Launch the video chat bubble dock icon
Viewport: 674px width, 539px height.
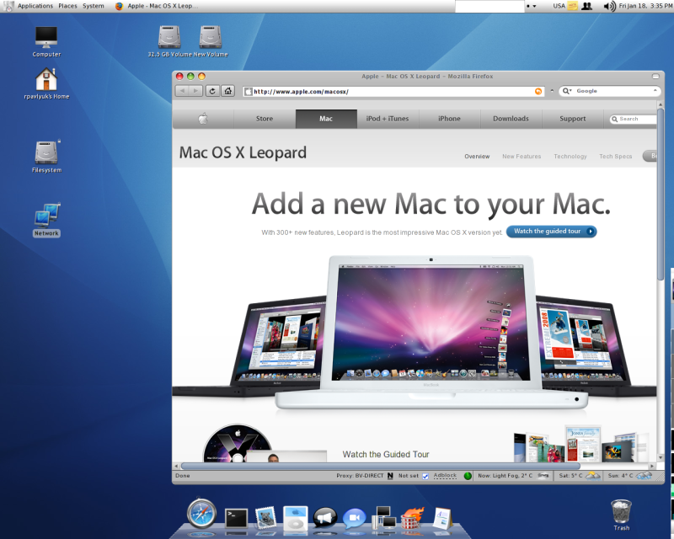click(354, 518)
